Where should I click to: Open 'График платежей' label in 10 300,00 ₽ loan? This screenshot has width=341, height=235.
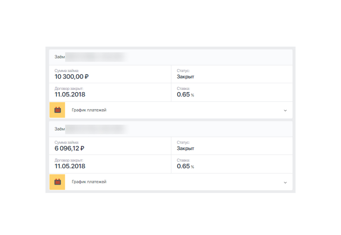coord(89,110)
